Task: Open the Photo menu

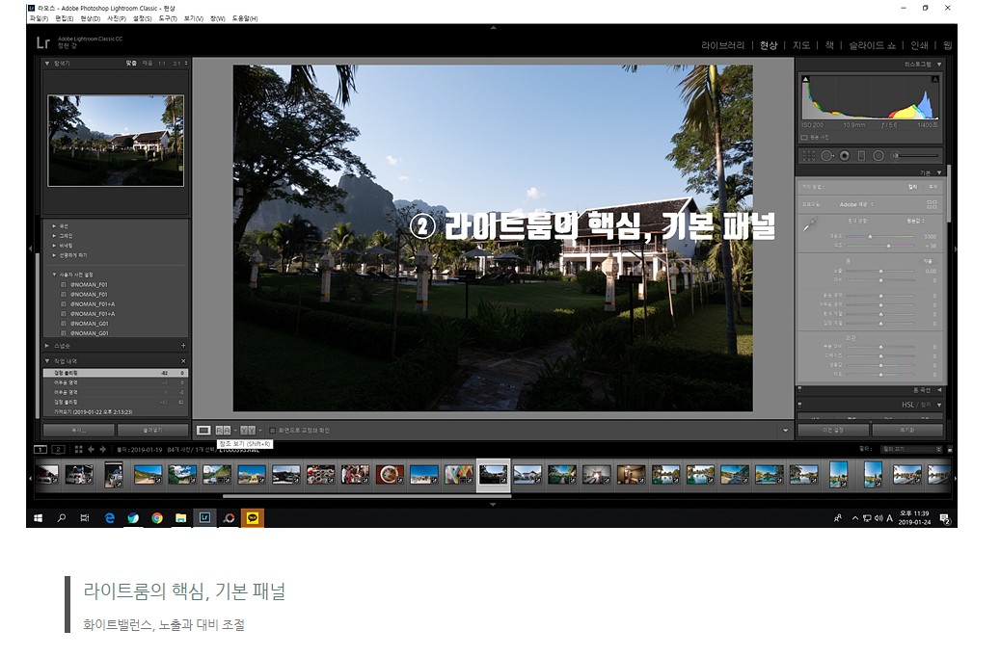Action: pos(116,18)
